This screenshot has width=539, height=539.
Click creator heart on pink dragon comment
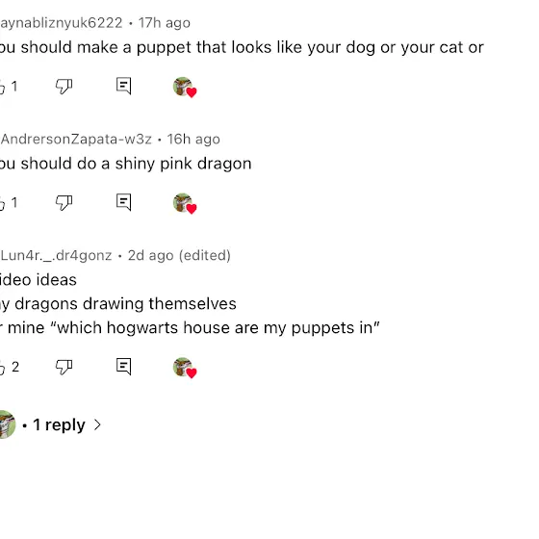185,203
